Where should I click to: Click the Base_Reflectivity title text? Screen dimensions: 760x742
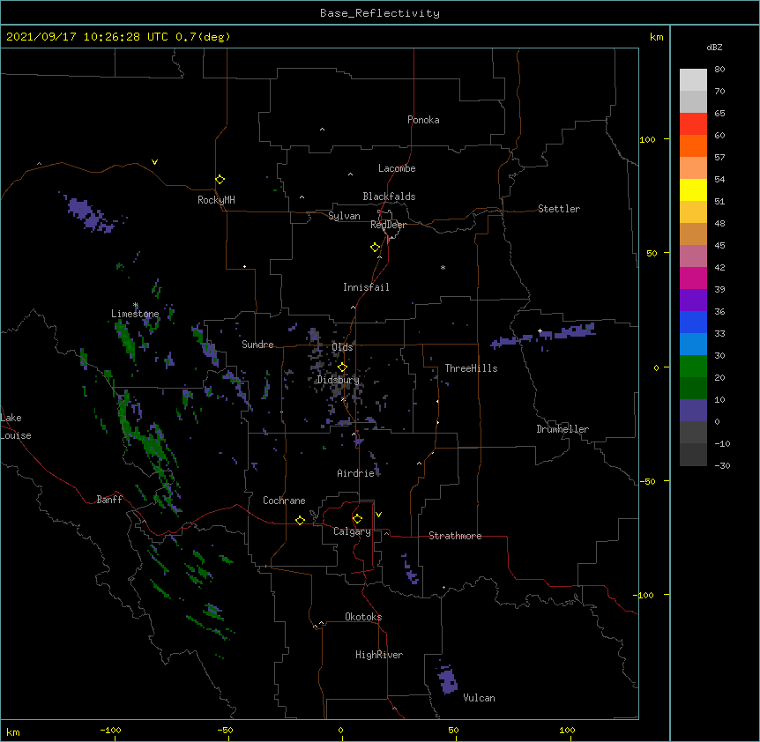[x=380, y=13]
